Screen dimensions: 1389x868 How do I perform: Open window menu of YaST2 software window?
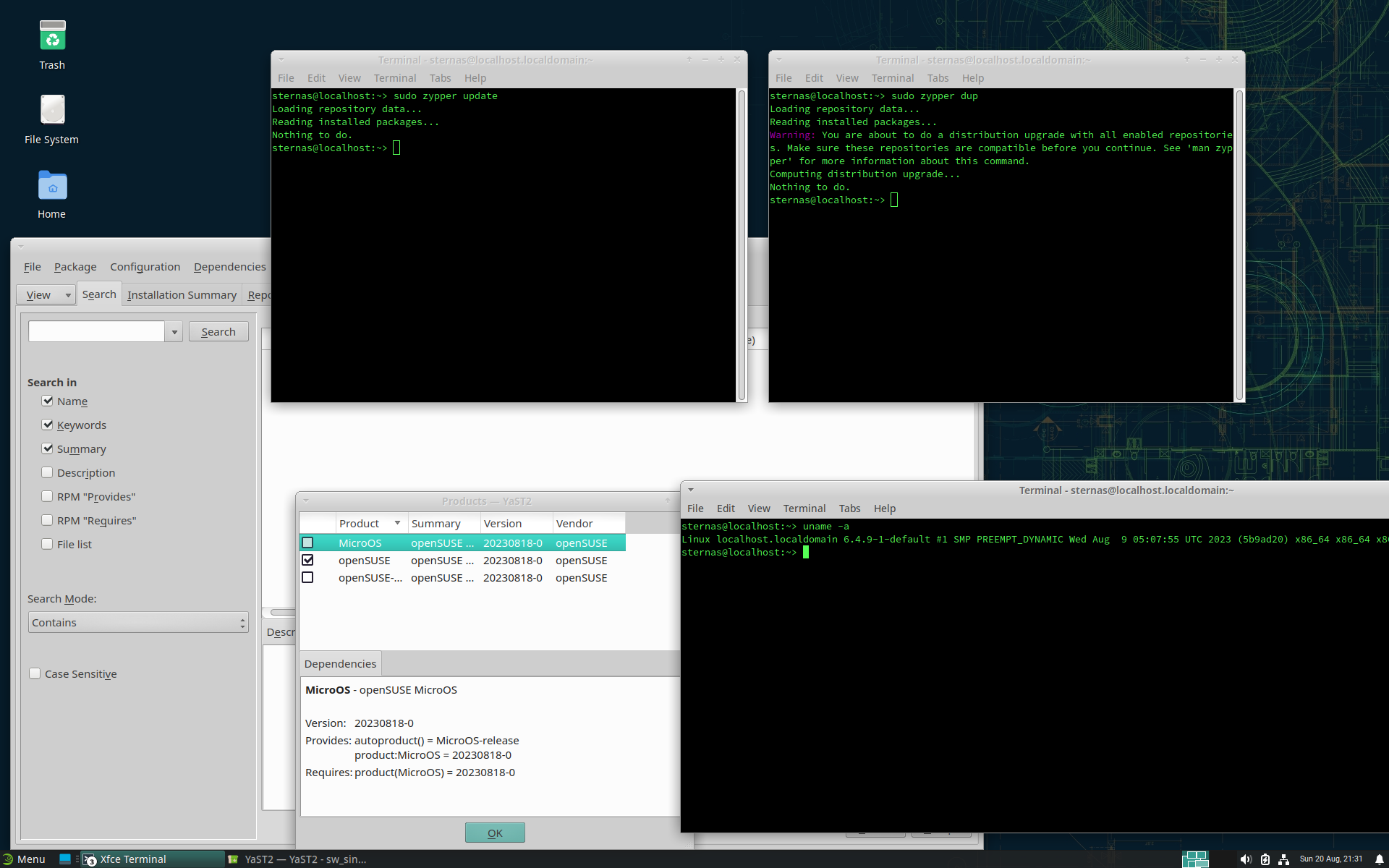pyautogui.click(x=21, y=246)
